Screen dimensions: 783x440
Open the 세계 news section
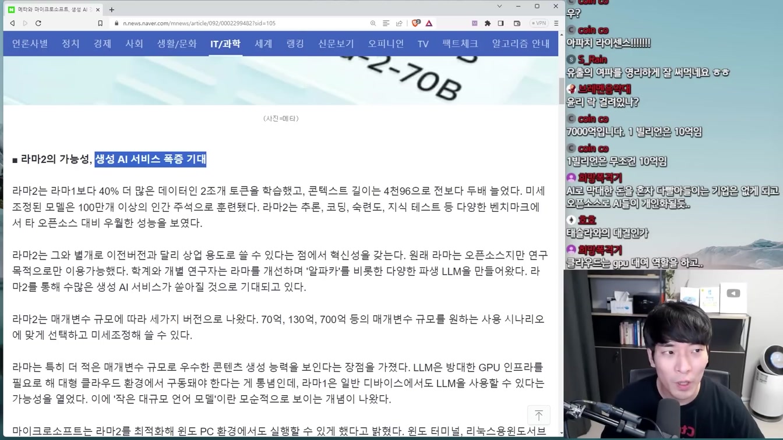(263, 44)
